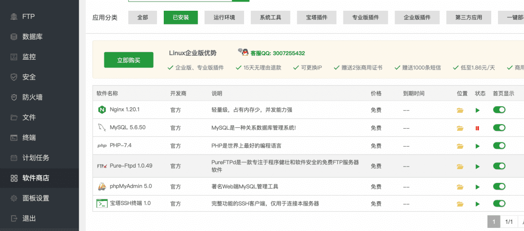Open PHP-7.4 install folder location
Screen dimensions: 524x231
click(x=460, y=146)
